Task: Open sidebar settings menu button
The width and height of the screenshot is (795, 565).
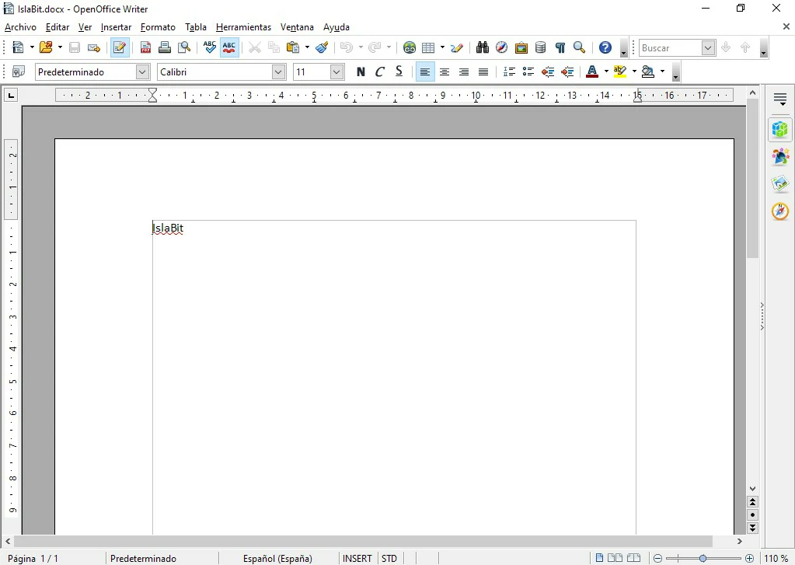Action: (x=780, y=99)
